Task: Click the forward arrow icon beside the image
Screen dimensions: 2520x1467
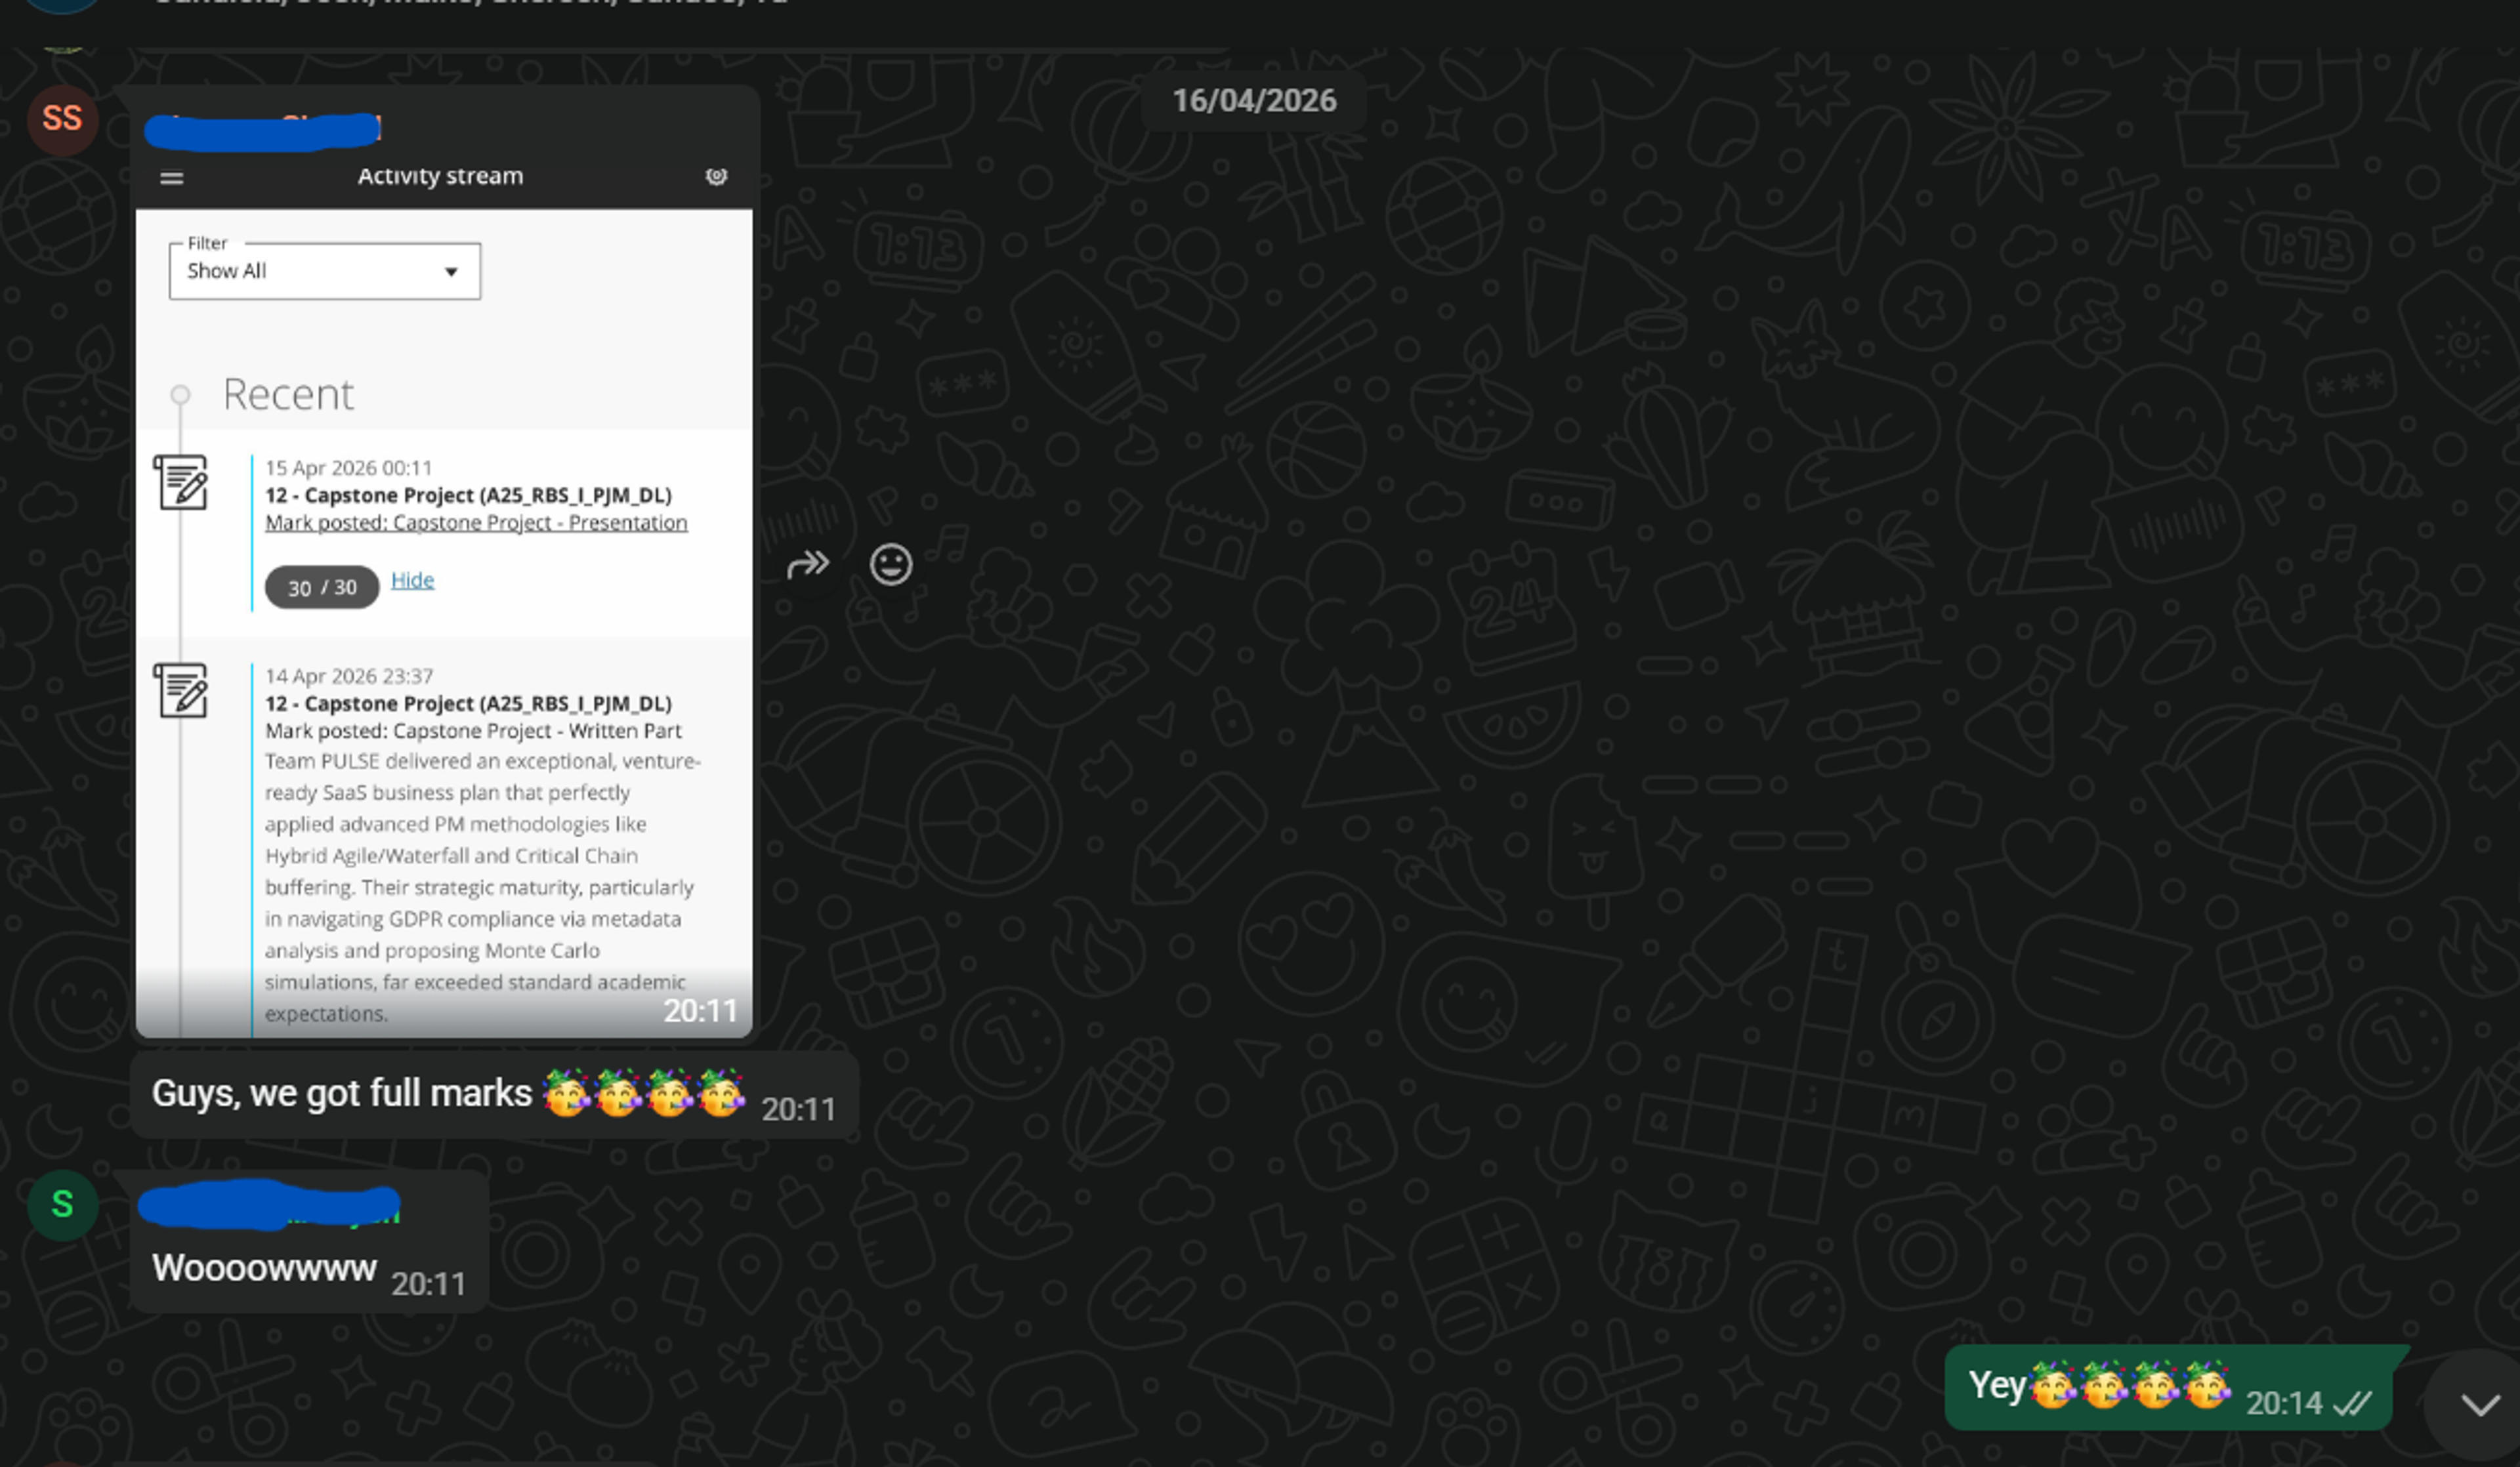Action: click(808, 565)
